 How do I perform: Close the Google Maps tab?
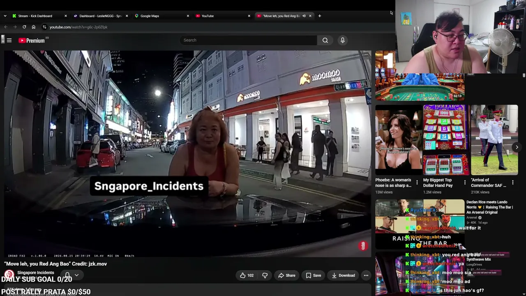(x=188, y=16)
